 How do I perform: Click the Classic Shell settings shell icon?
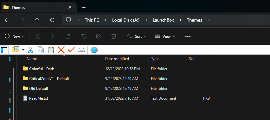[94, 50]
